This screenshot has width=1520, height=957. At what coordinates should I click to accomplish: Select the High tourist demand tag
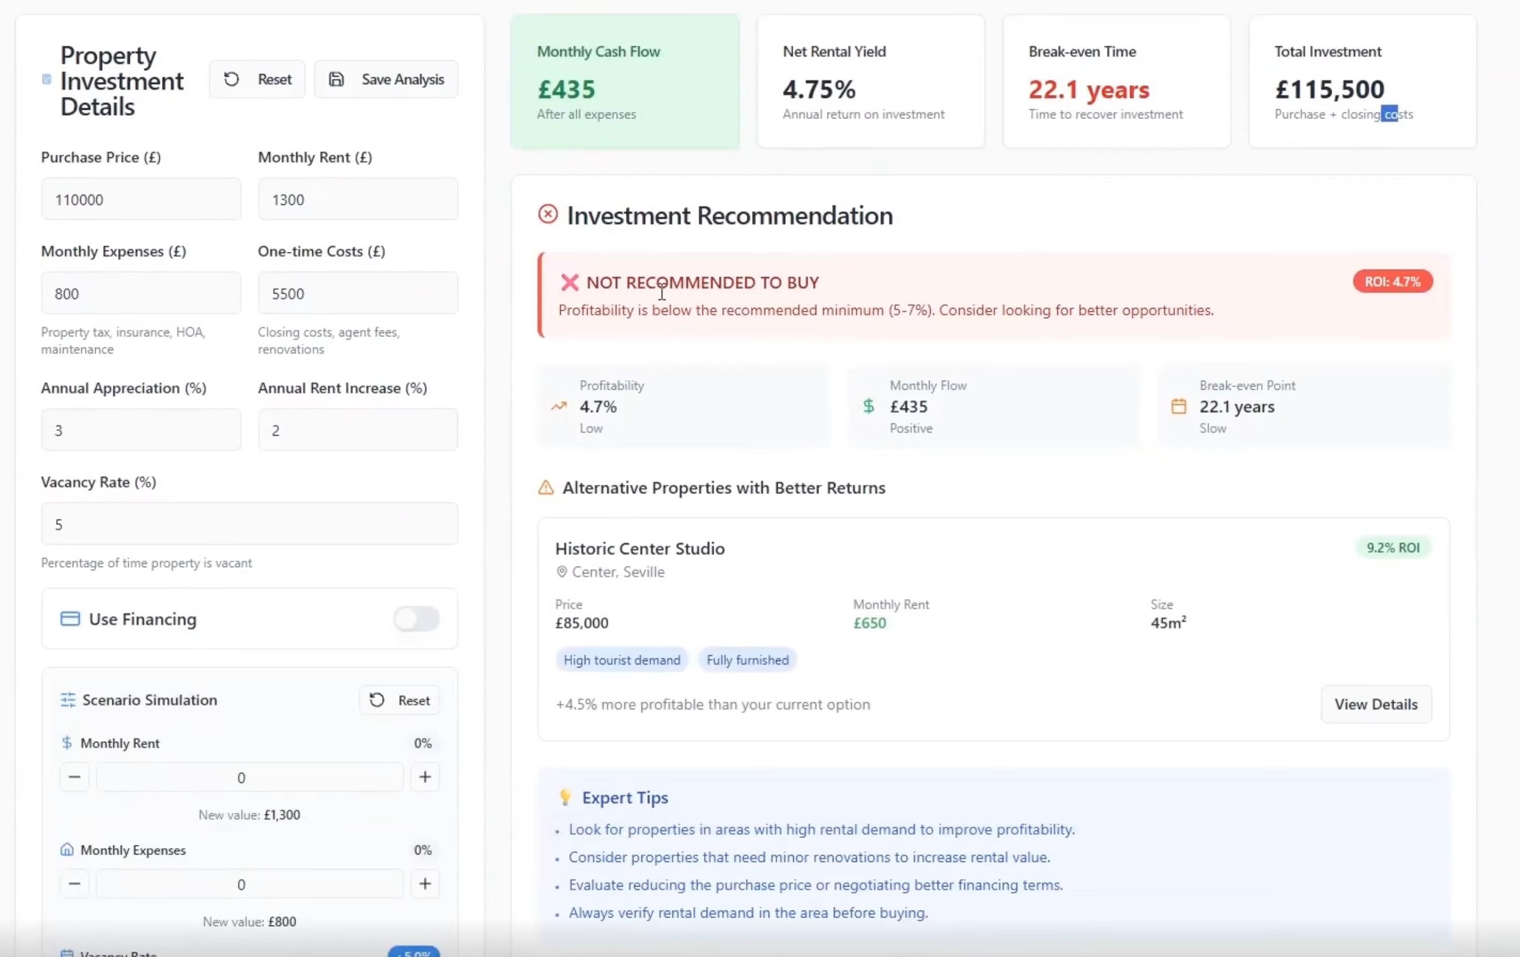(x=622, y=660)
